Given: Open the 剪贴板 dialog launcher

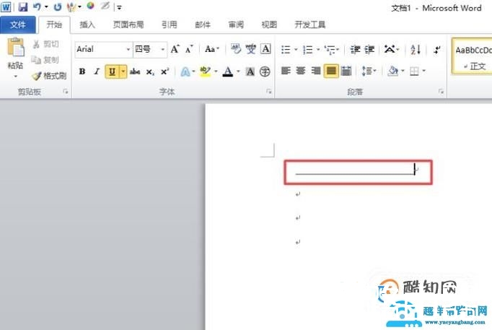Looking at the screenshot, I should (x=66, y=92).
